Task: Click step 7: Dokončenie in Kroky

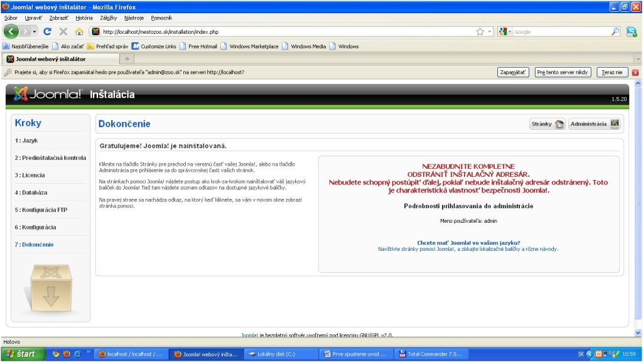Action: point(34,245)
